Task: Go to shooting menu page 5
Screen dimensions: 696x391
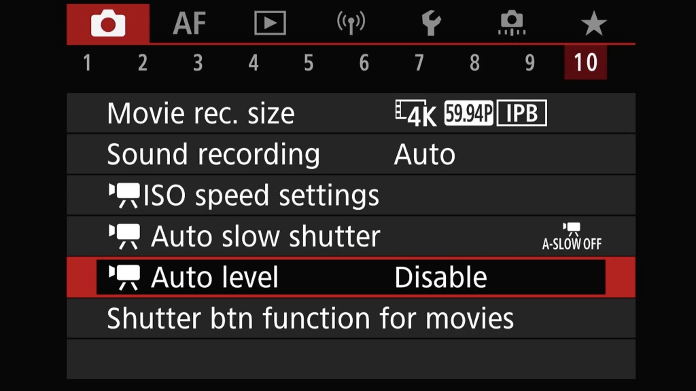Action: [x=309, y=63]
